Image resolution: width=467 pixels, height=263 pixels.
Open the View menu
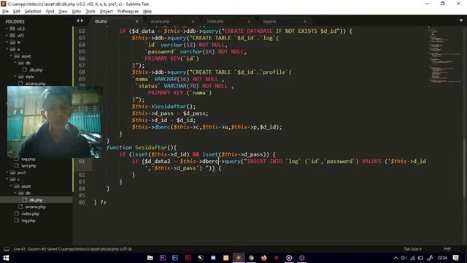pyautogui.click(x=63, y=12)
